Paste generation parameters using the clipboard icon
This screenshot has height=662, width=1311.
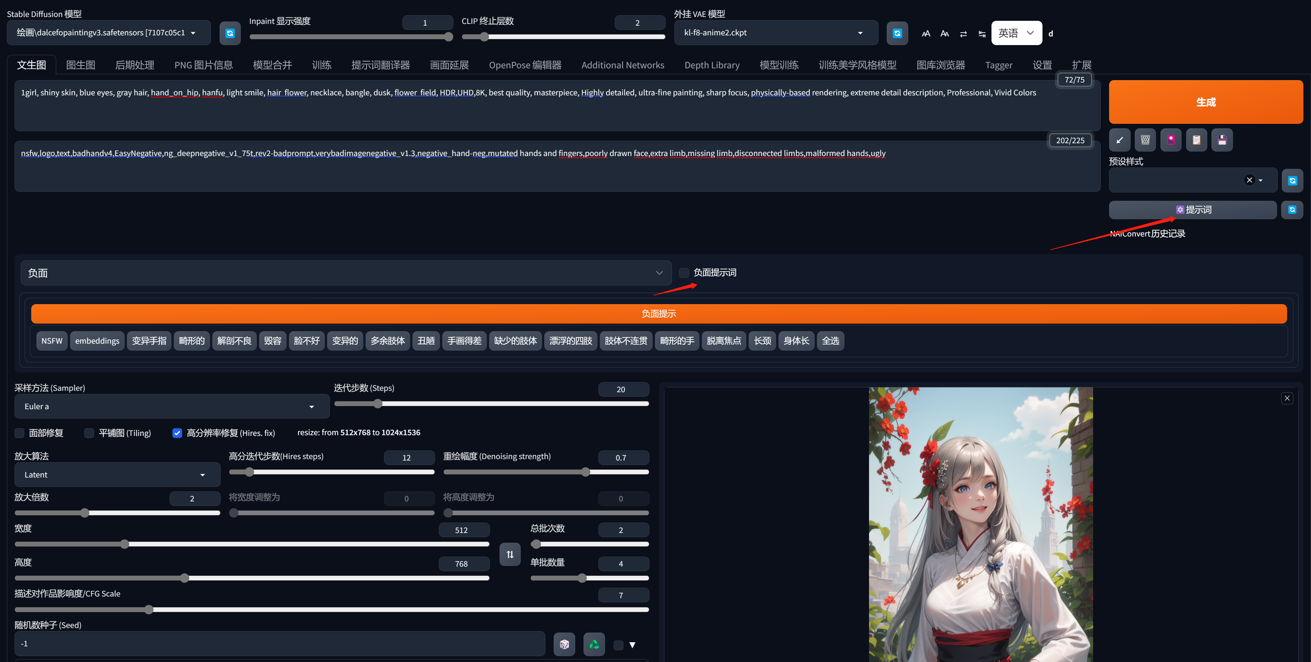click(1196, 140)
